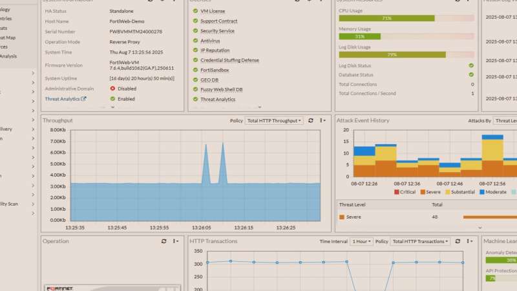Click the Anomaly Detection 30% progress bar
This screenshot has height=291, width=517.
pyautogui.click(x=501, y=261)
